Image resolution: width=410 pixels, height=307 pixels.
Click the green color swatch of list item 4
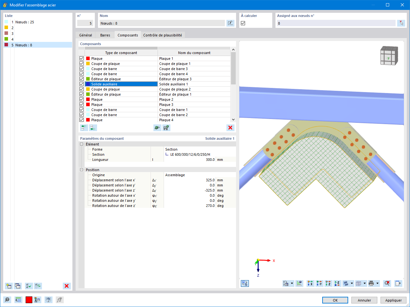[x=6, y=39]
